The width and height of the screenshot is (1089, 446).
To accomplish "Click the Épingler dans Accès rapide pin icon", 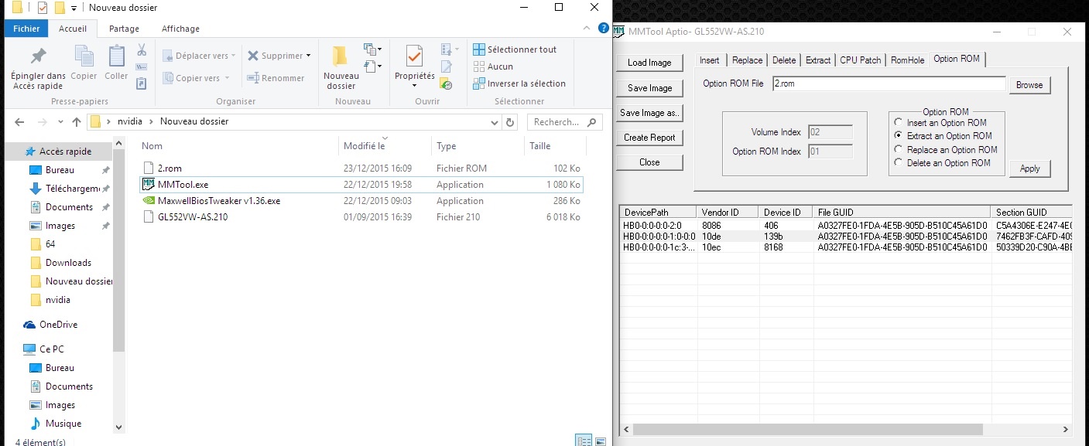I will [37, 56].
